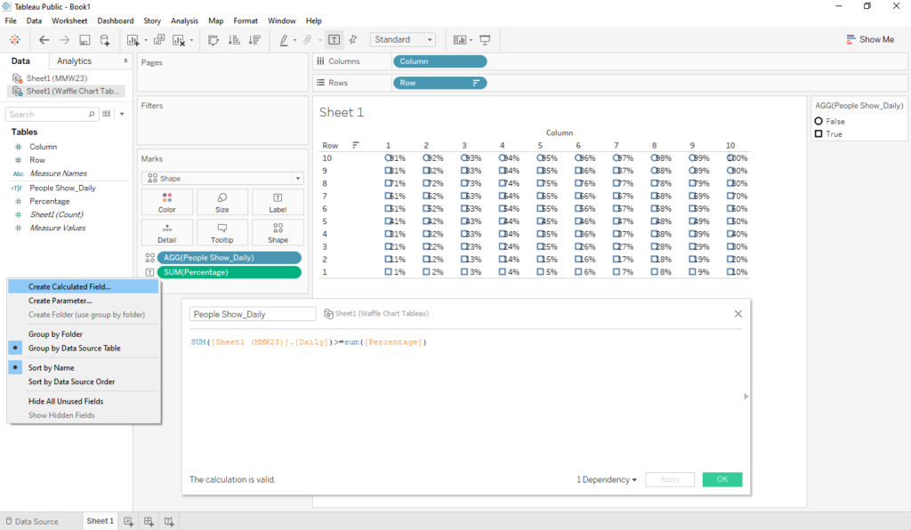Click the Redo forward arrow in toolbar
The width and height of the screenshot is (911, 530).
click(64, 39)
